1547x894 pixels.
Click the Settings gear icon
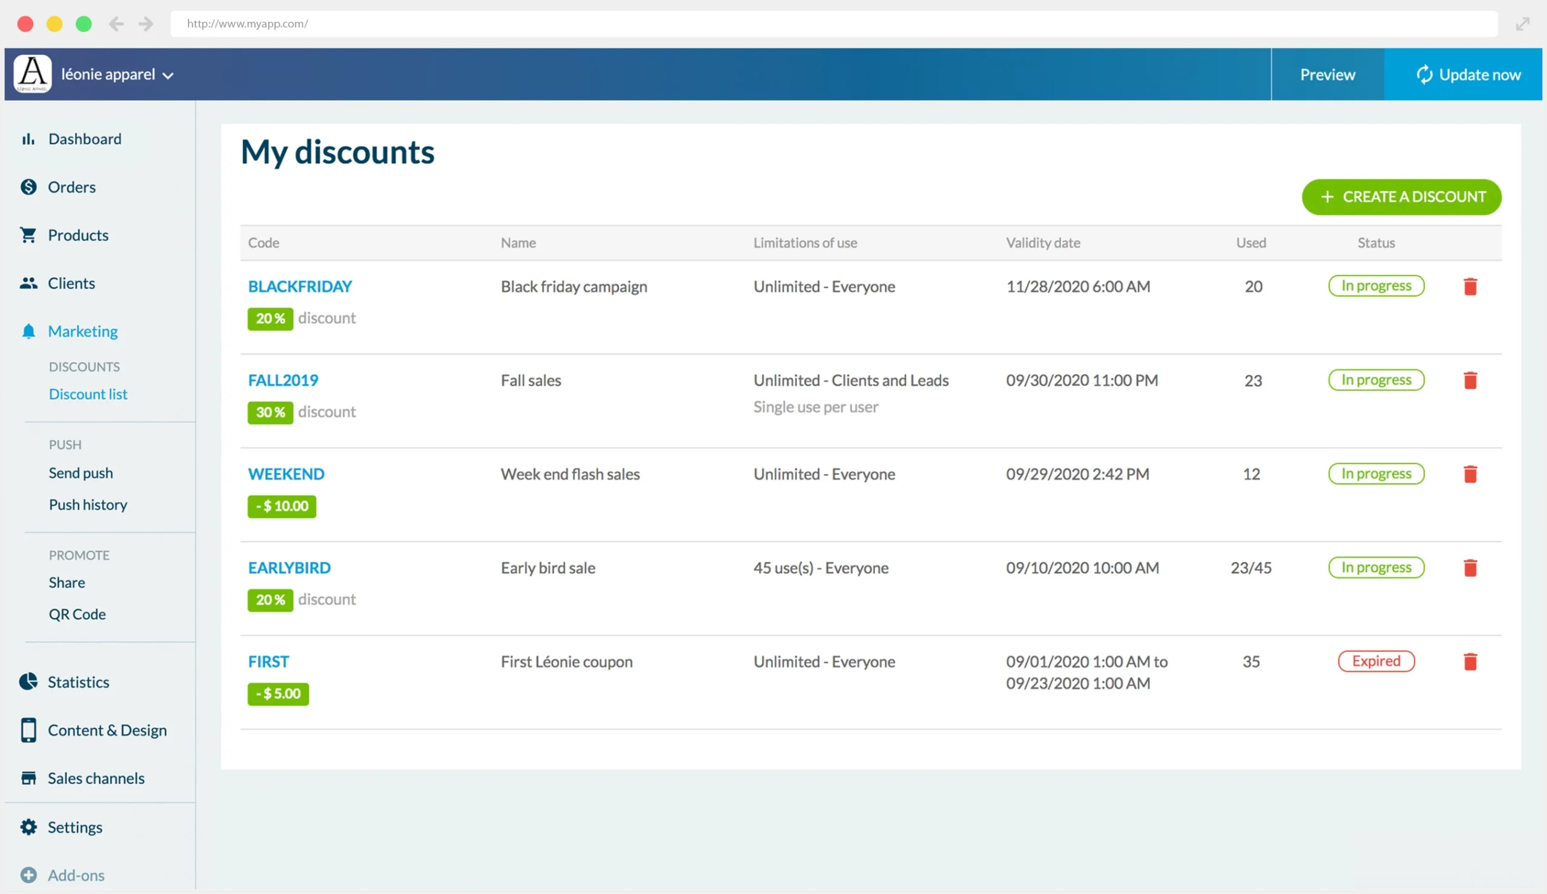28,827
